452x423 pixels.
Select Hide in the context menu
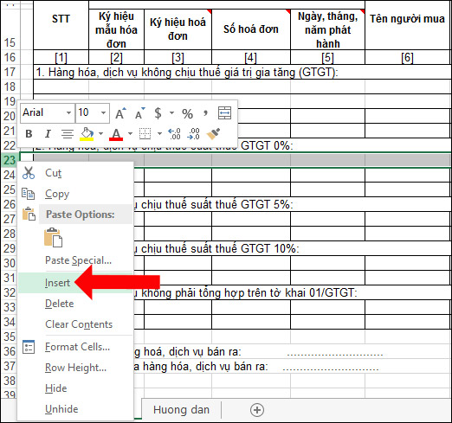(75, 388)
